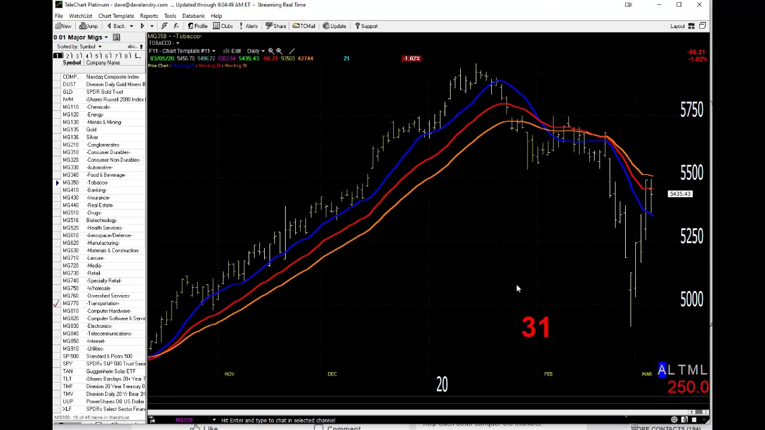Viewport: 765px width, 430px height.
Task: Switch to watchlist flag tab 4
Action: tap(88, 56)
